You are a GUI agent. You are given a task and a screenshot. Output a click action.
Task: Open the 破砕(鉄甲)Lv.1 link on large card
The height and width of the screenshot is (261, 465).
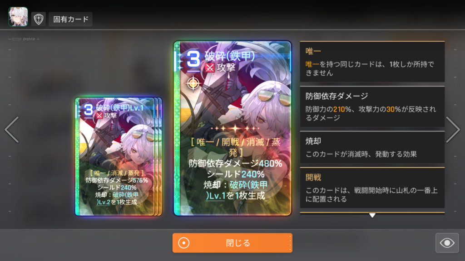click(x=237, y=190)
